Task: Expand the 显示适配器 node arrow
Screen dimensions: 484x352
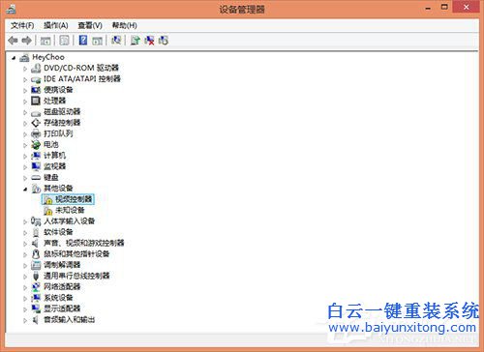Action: point(25,309)
